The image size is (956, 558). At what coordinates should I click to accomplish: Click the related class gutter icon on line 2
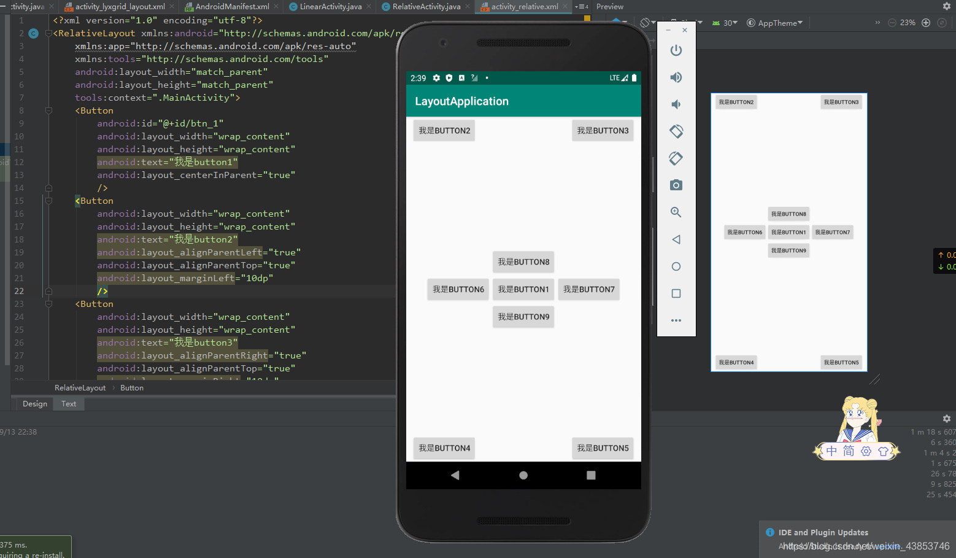point(34,33)
